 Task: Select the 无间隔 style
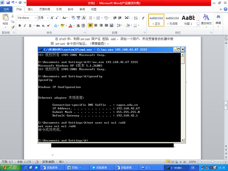click(172, 20)
